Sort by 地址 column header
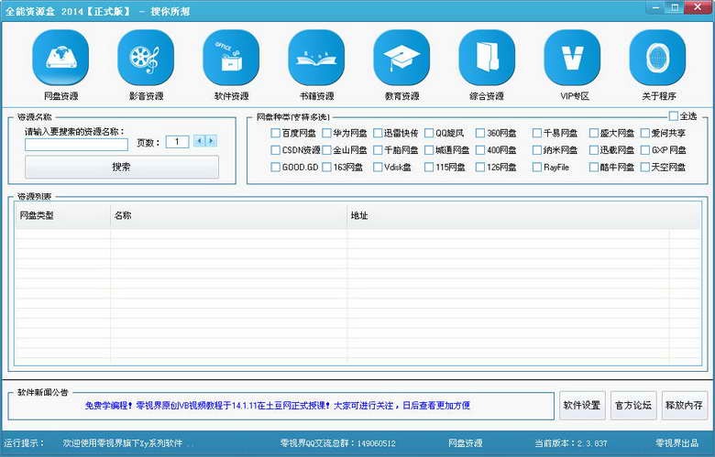Screen dimensions: 715x457 (524, 215)
